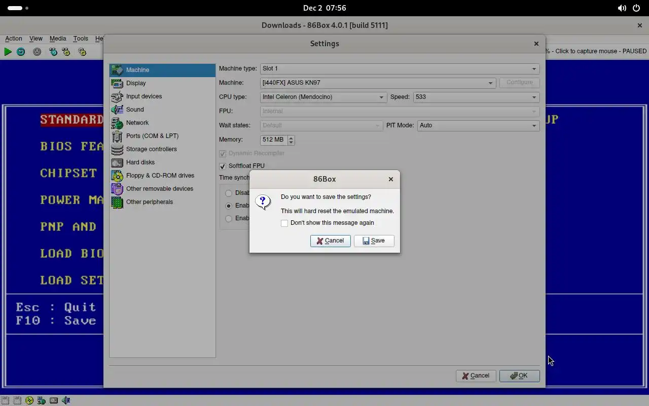This screenshot has width=649, height=406.
Task: Click Cancel in the 86Box save dialog
Action: tap(331, 241)
